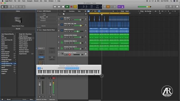Select the Synthesizer library category
The image size is (180, 101).
pyautogui.click(x=5, y=58)
